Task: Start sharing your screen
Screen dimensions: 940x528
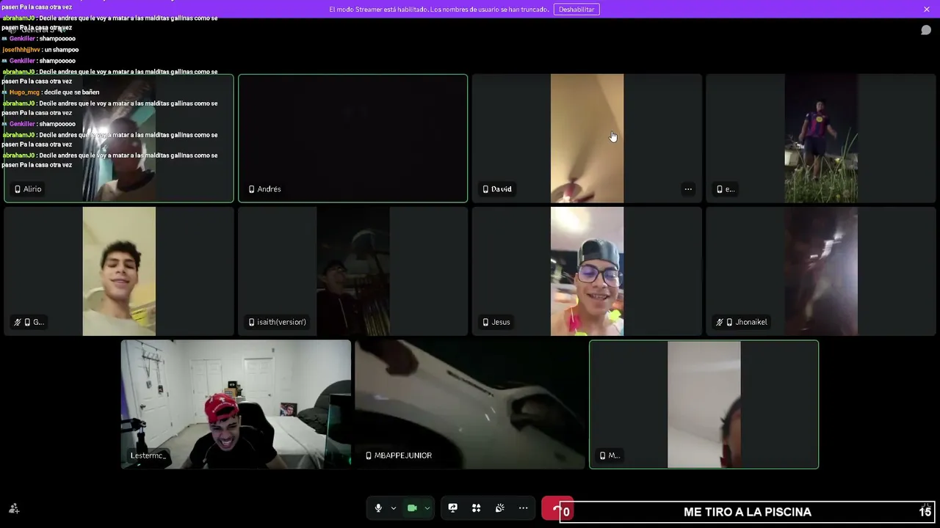Action: 453,508
